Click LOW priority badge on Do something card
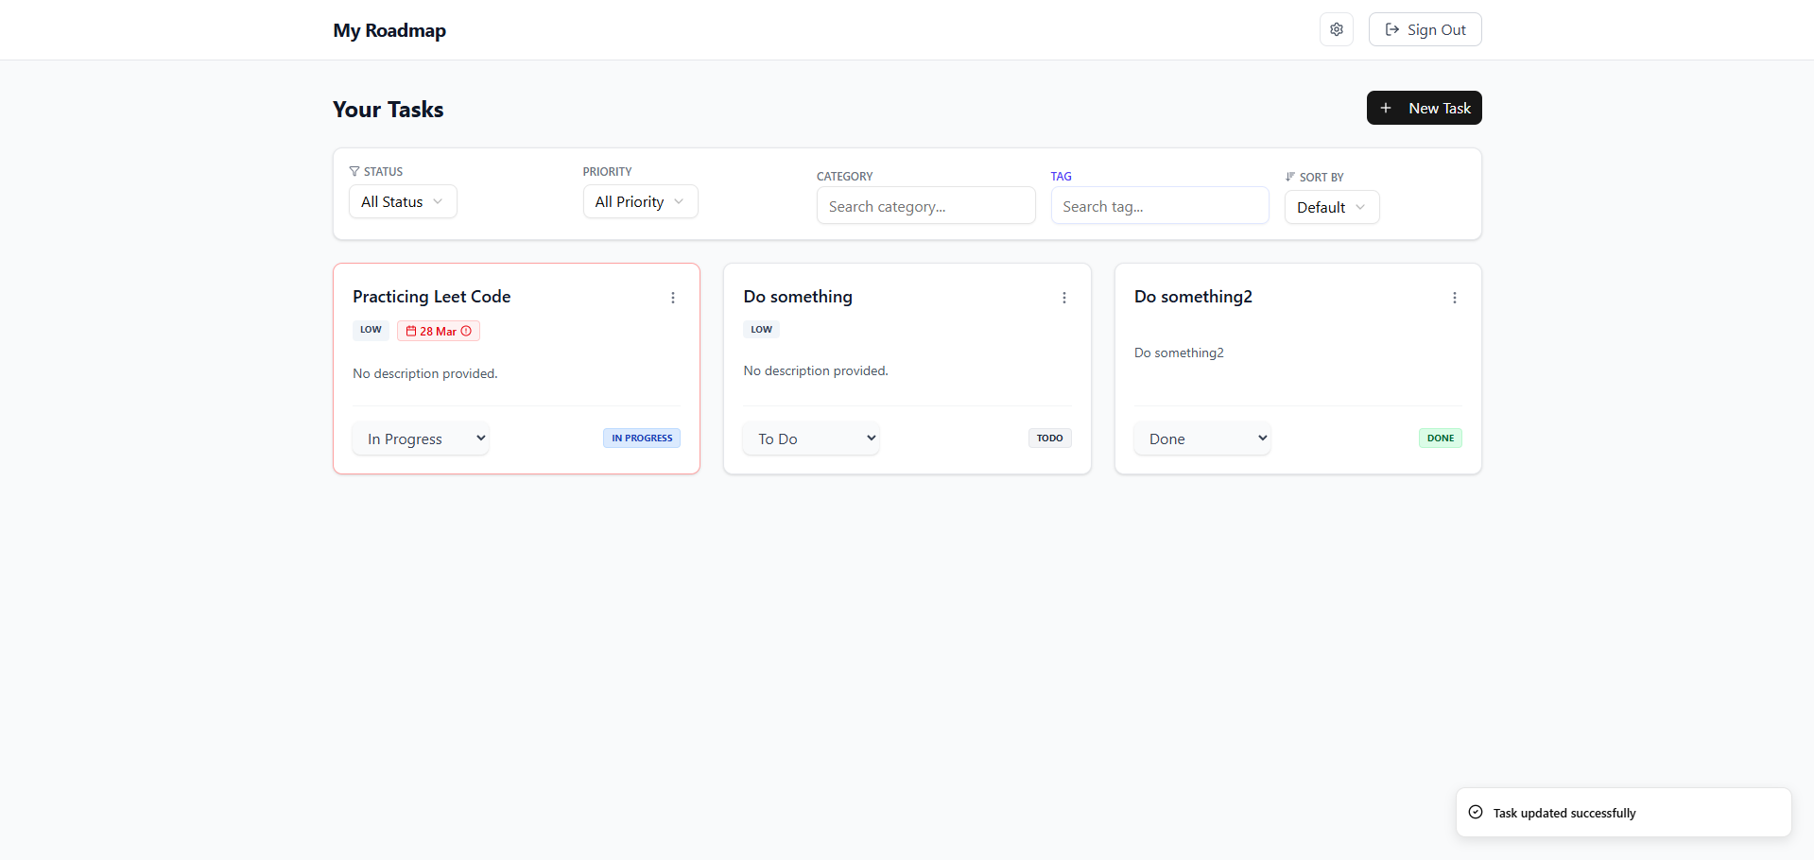The height and width of the screenshot is (860, 1814). [761, 330]
